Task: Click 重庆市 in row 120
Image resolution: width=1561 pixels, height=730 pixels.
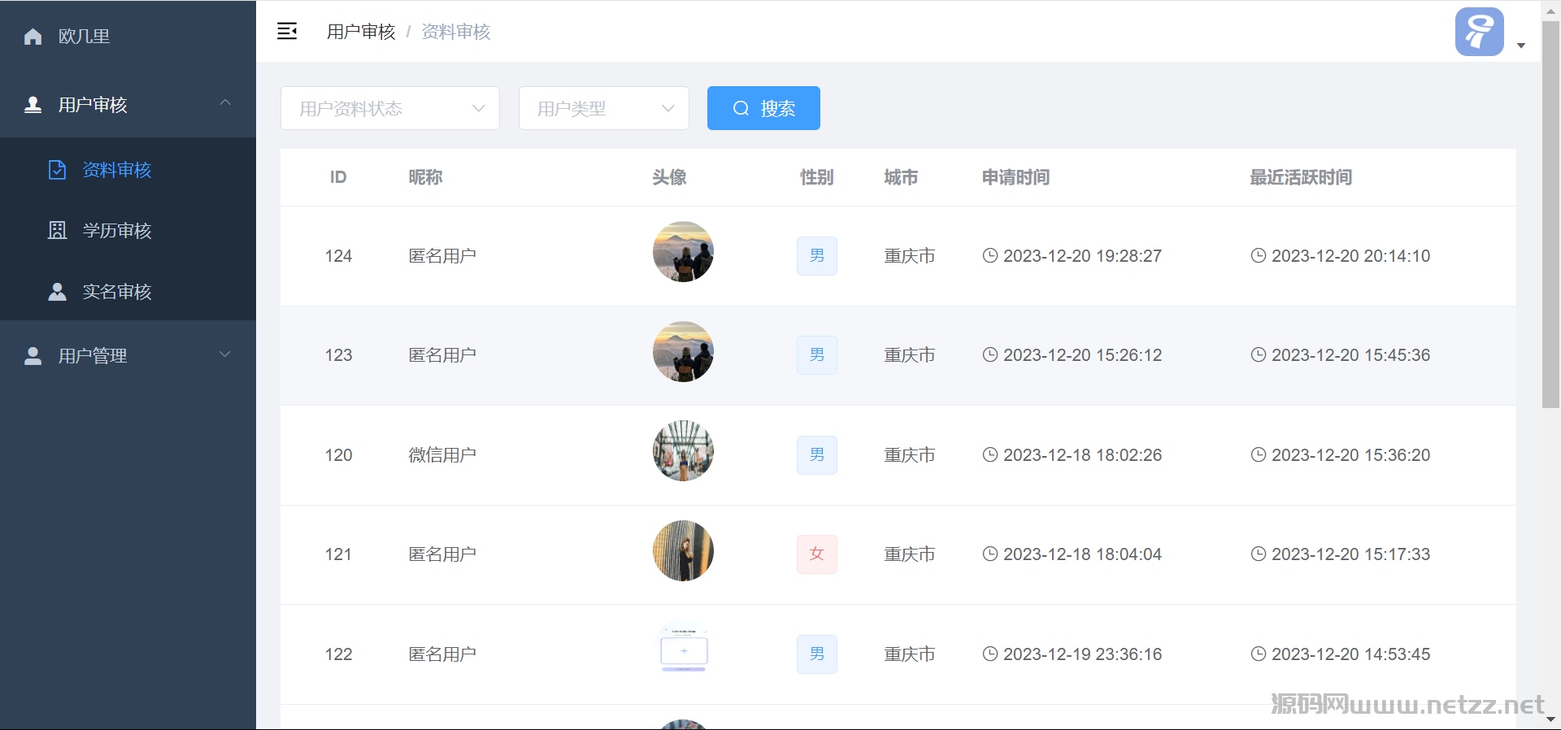Action: [x=910, y=455]
